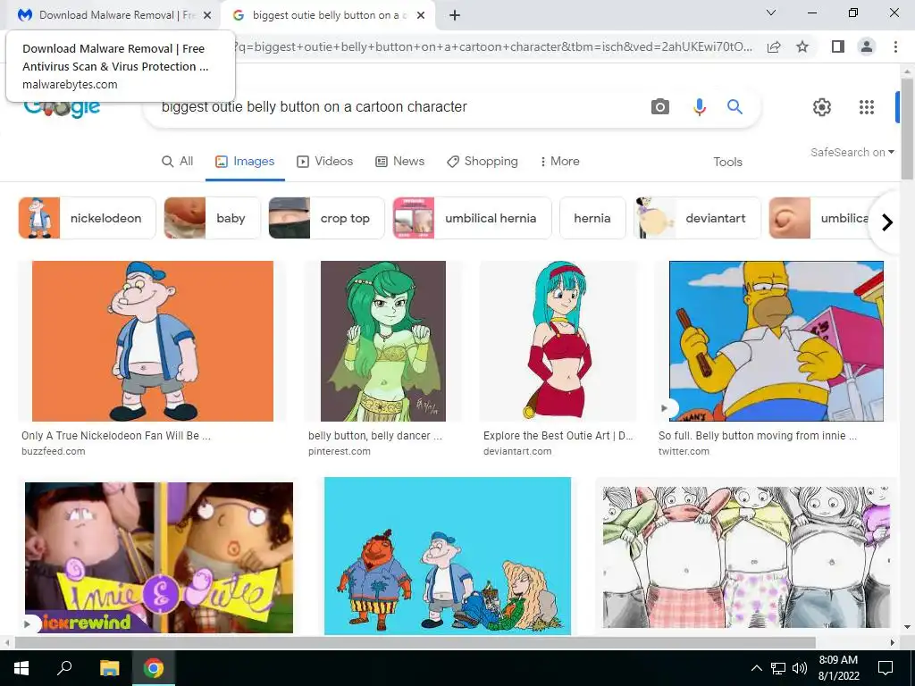Expand the More search categories menu
This screenshot has width=915, height=686.
(559, 162)
